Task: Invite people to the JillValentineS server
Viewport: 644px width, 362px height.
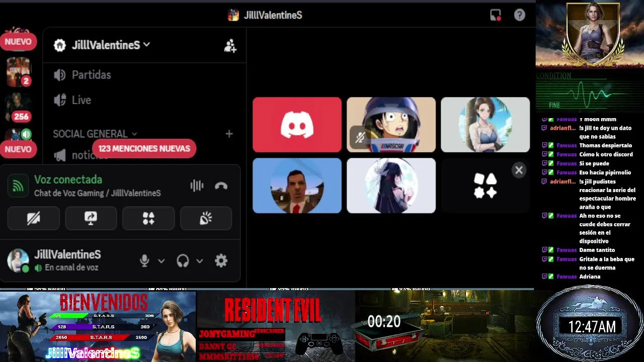Action: (230, 46)
